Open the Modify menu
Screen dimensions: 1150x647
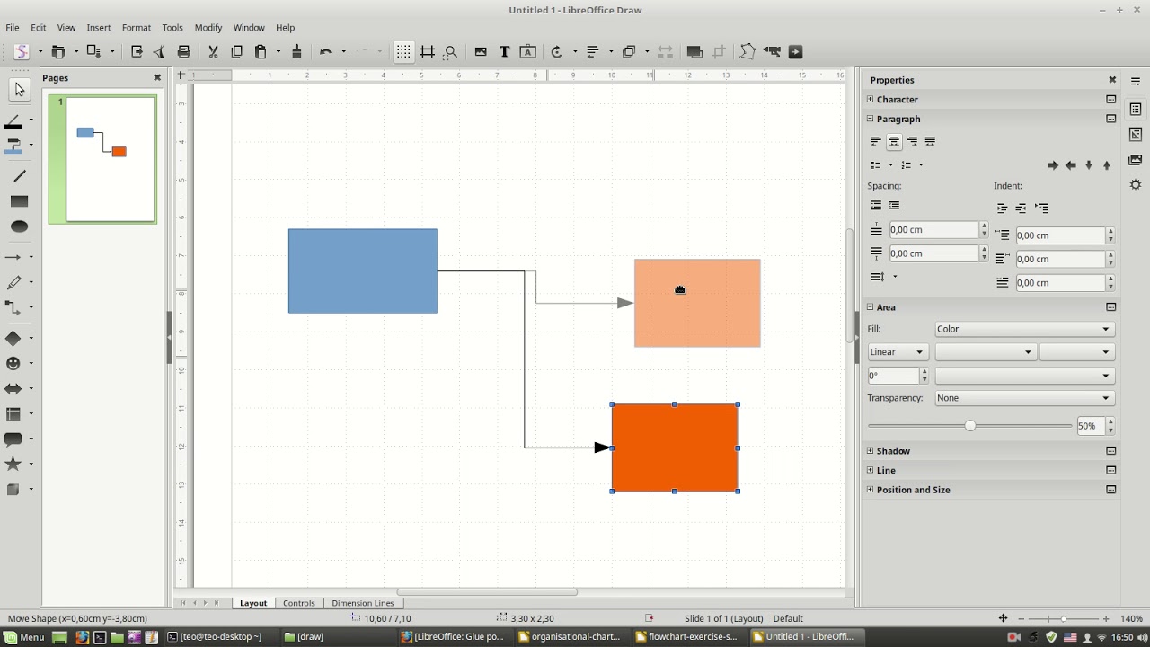(x=208, y=28)
